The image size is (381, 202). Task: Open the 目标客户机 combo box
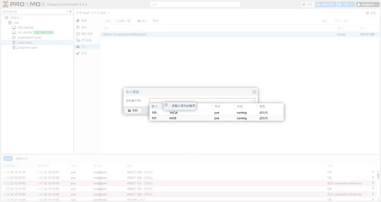click(x=202, y=100)
